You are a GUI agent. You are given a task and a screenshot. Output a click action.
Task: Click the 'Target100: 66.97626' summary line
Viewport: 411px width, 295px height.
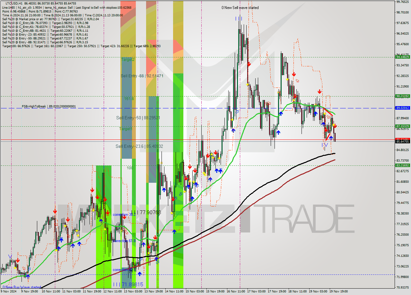82,46
